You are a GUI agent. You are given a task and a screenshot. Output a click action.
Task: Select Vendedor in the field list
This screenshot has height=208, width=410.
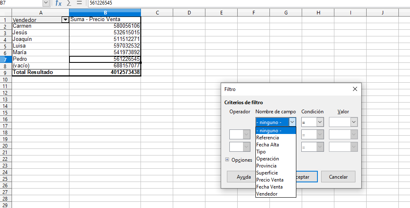[276, 194]
